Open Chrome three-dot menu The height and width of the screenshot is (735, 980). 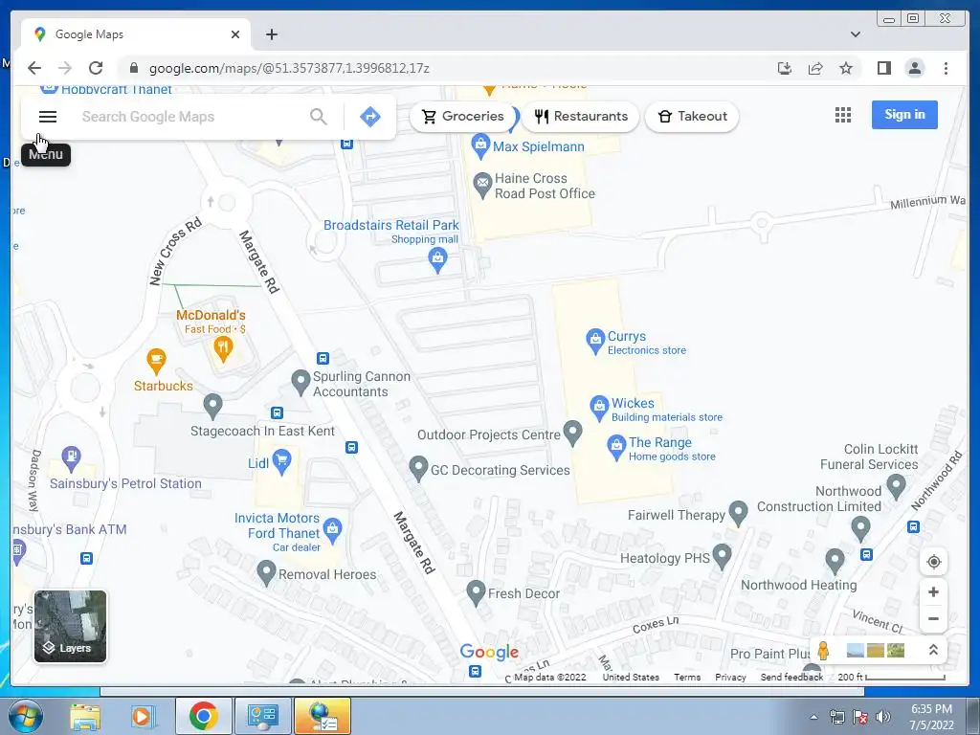946,68
